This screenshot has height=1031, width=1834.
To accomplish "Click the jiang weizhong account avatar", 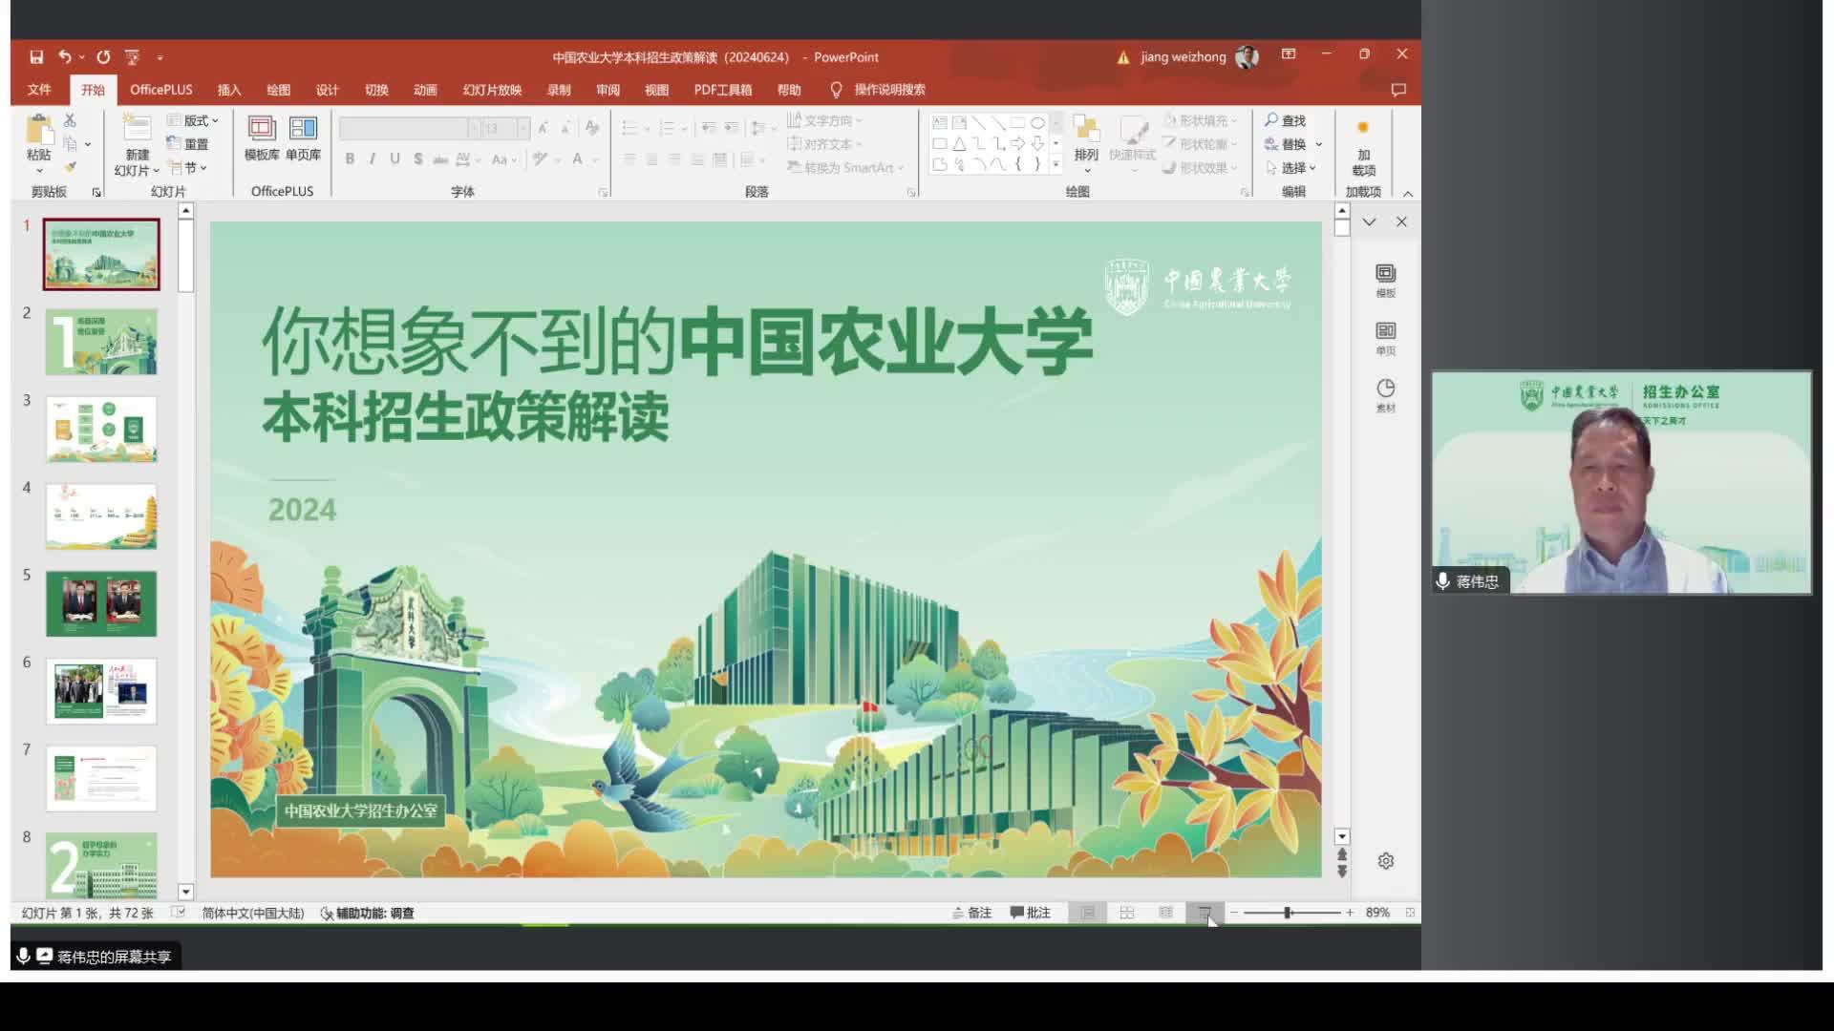I will (1247, 57).
